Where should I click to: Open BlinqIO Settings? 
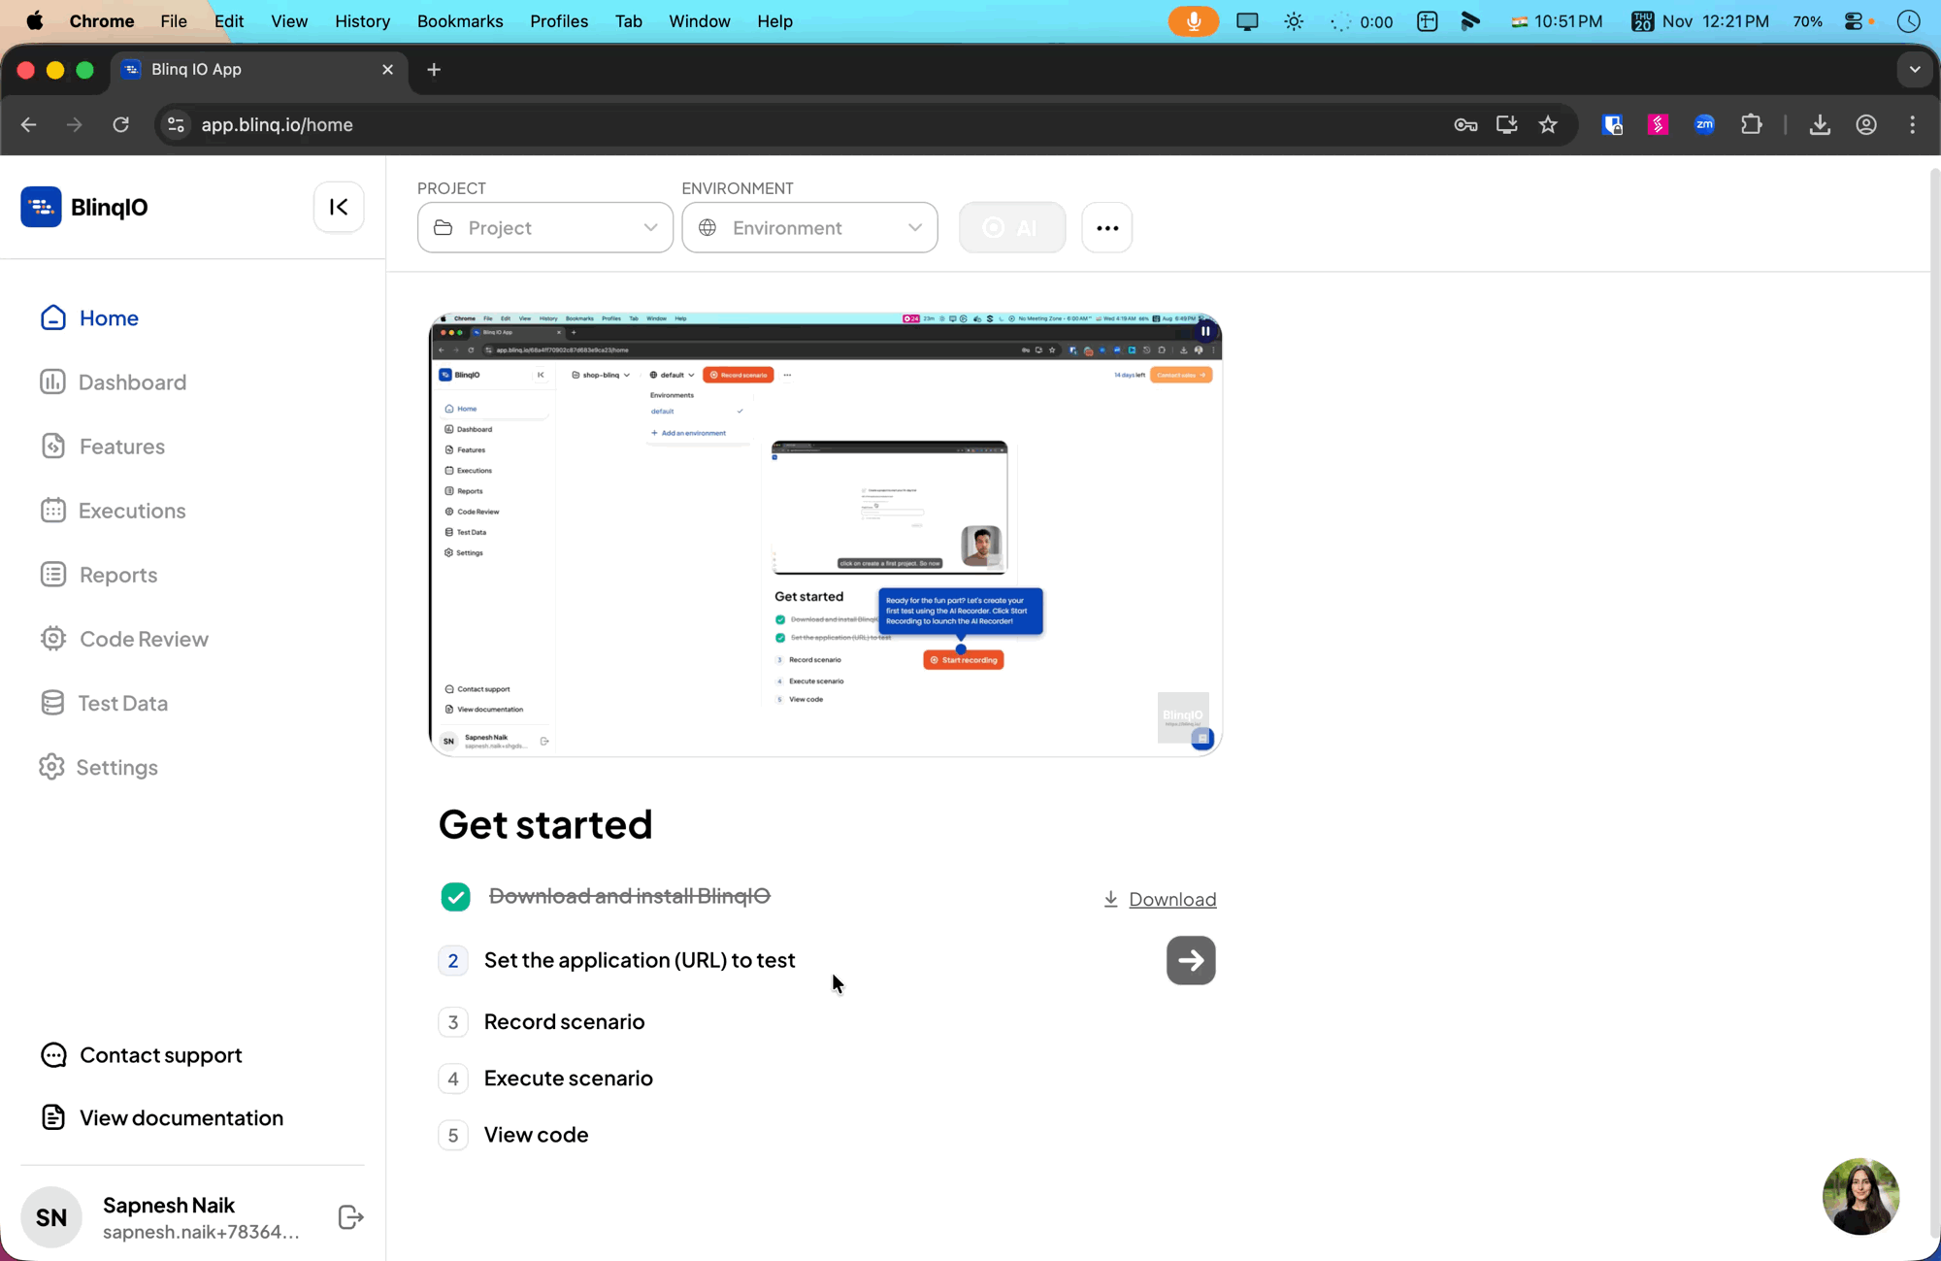tap(117, 767)
